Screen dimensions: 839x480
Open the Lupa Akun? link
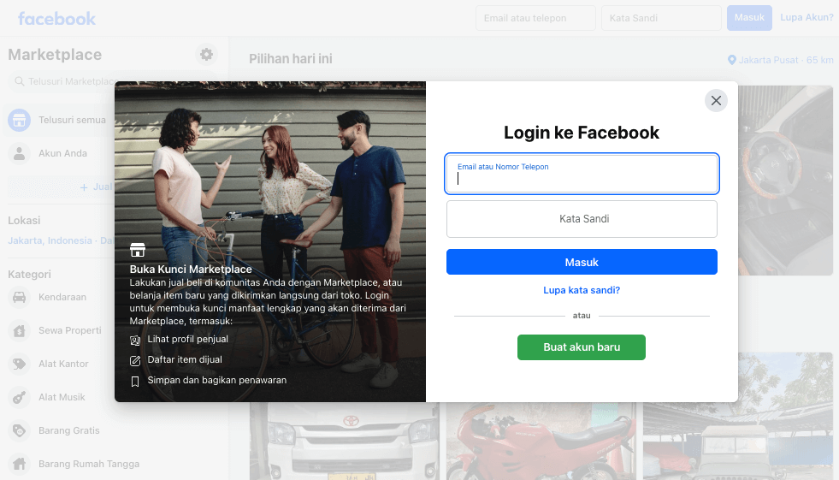tap(807, 17)
